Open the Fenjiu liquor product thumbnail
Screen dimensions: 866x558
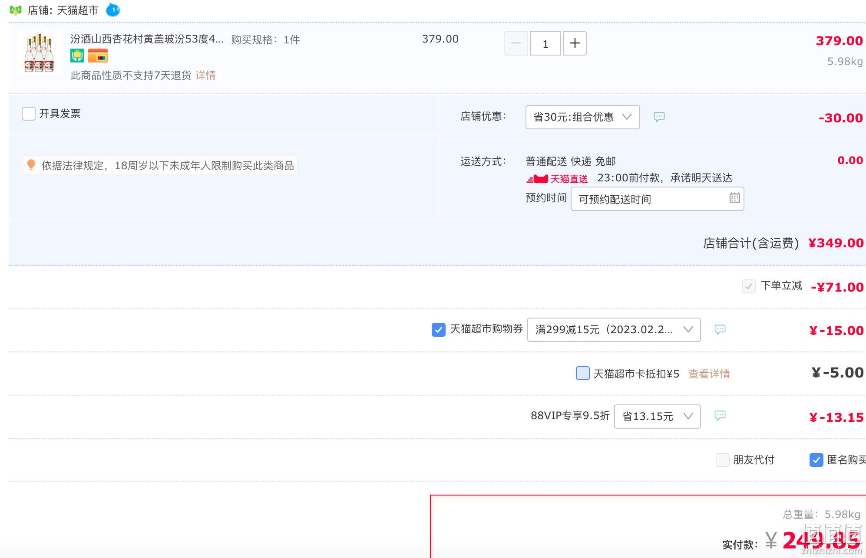(x=39, y=53)
